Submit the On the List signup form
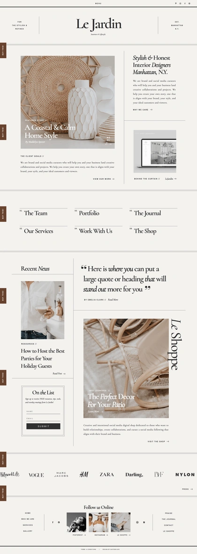Viewport: 197px width, 554px height. (x=43, y=426)
